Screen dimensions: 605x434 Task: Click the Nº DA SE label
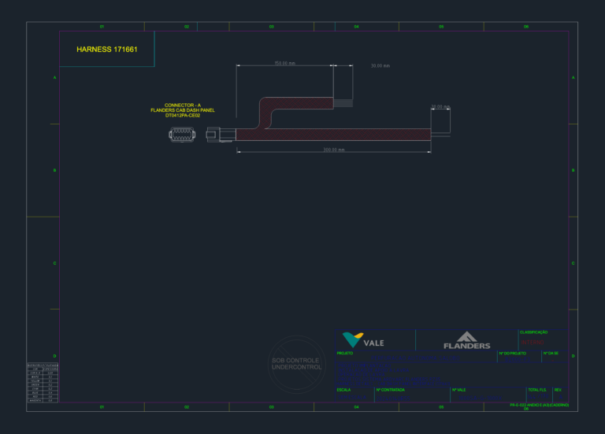[x=551, y=354]
